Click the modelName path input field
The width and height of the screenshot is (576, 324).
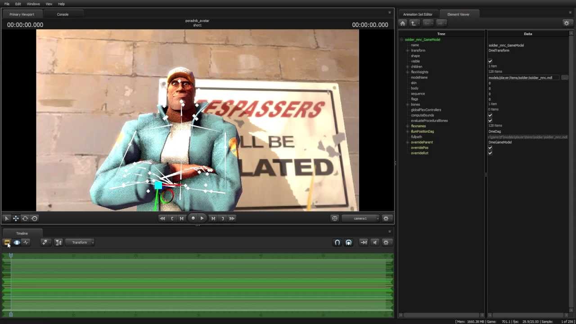tap(524, 77)
